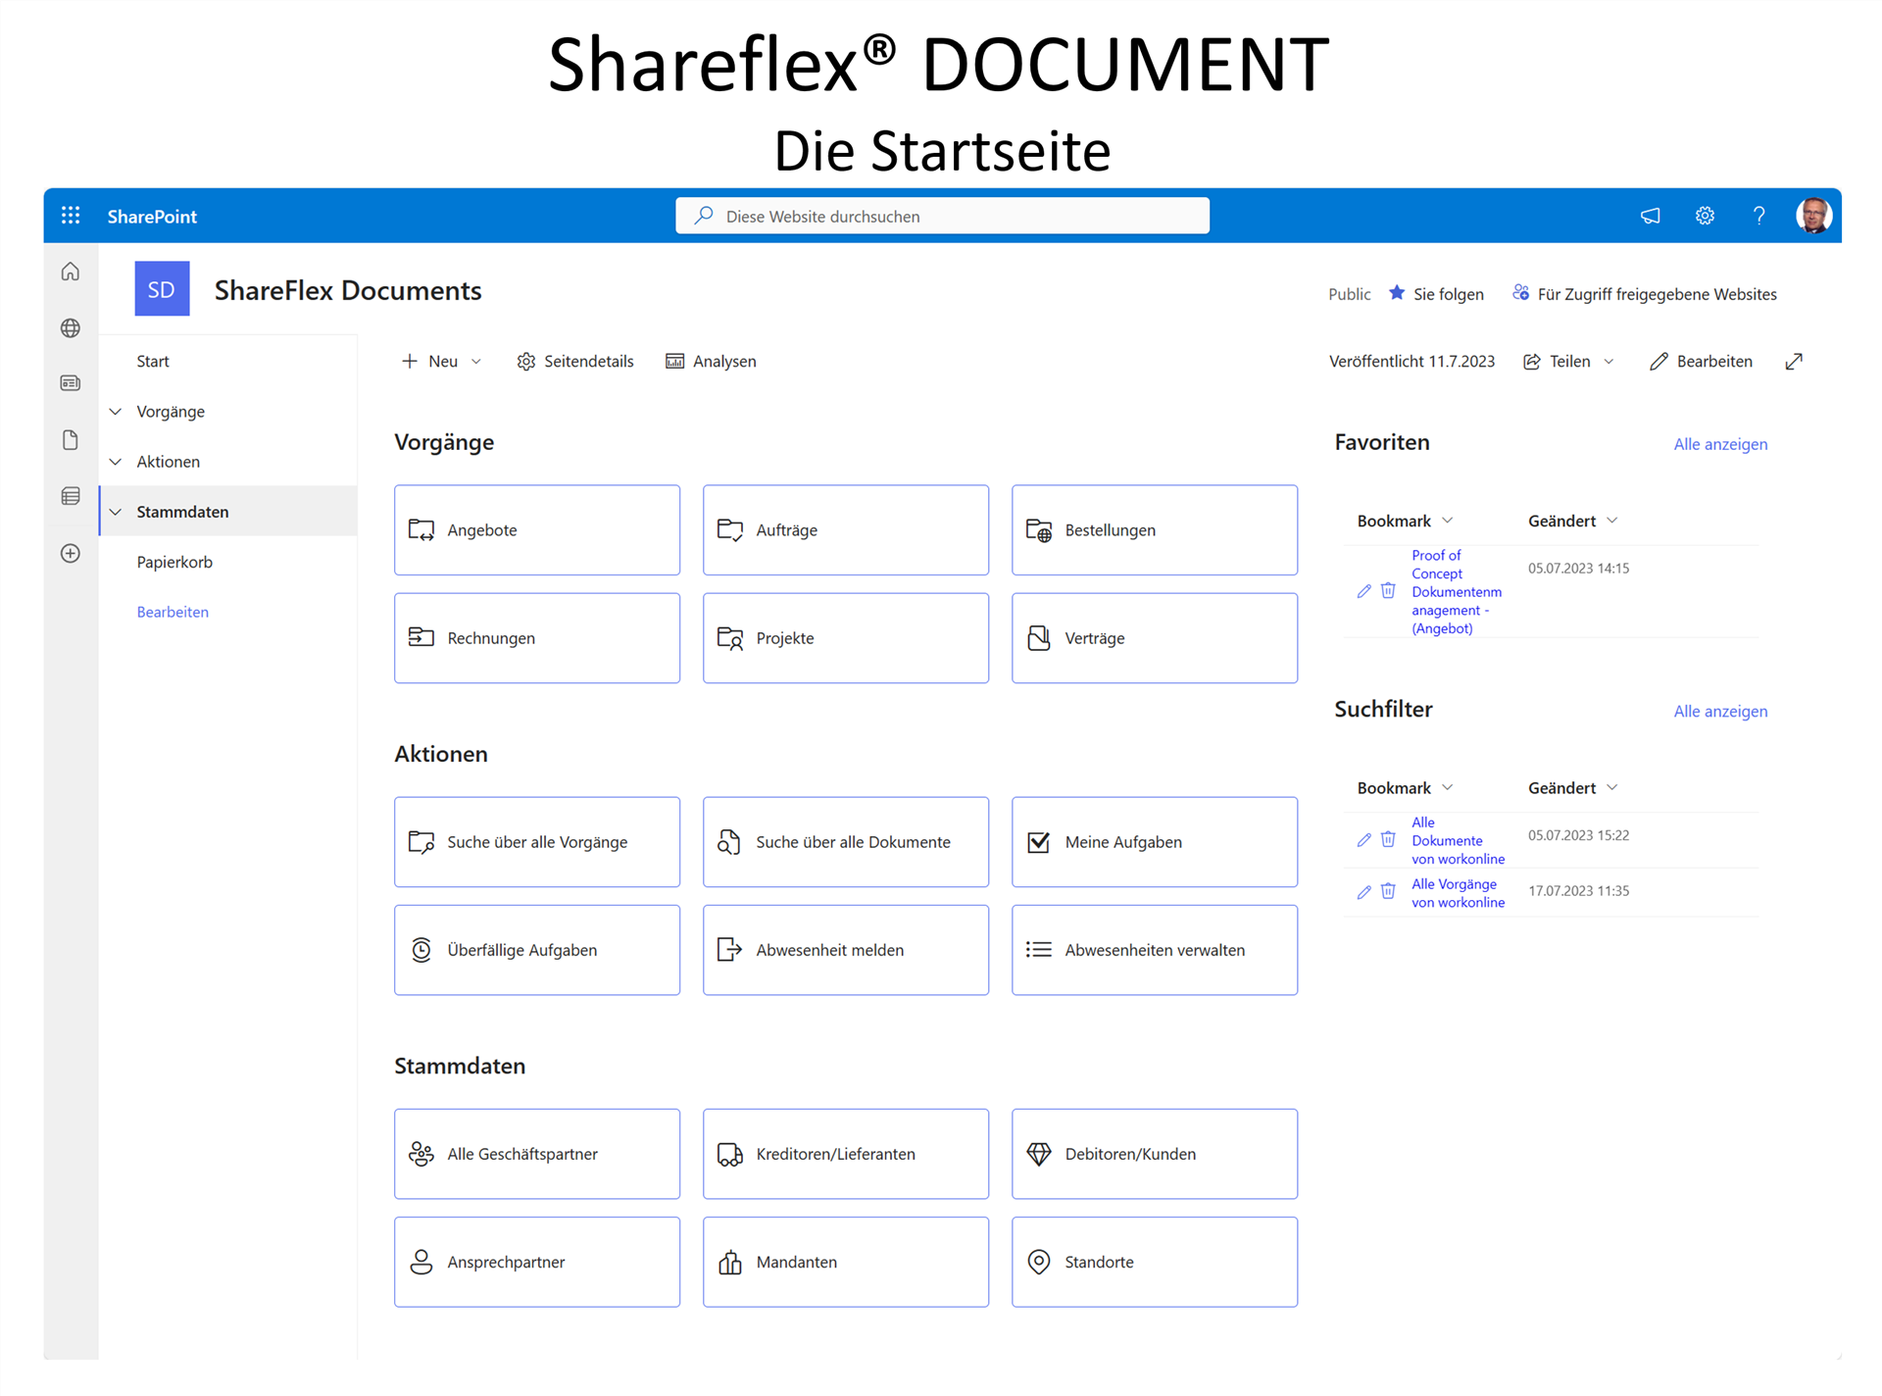The height and width of the screenshot is (1396, 1882).
Task: Click Alle anzeigen link next to Suchfilter
Action: pos(1719,712)
